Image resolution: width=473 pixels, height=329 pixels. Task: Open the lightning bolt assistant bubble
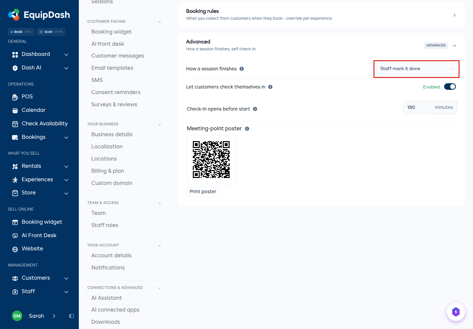[x=456, y=312]
